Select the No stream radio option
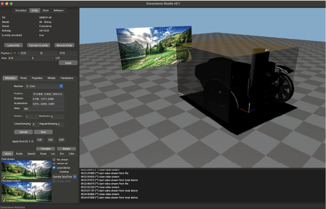 pyautogui.click(x=54, y=159)
